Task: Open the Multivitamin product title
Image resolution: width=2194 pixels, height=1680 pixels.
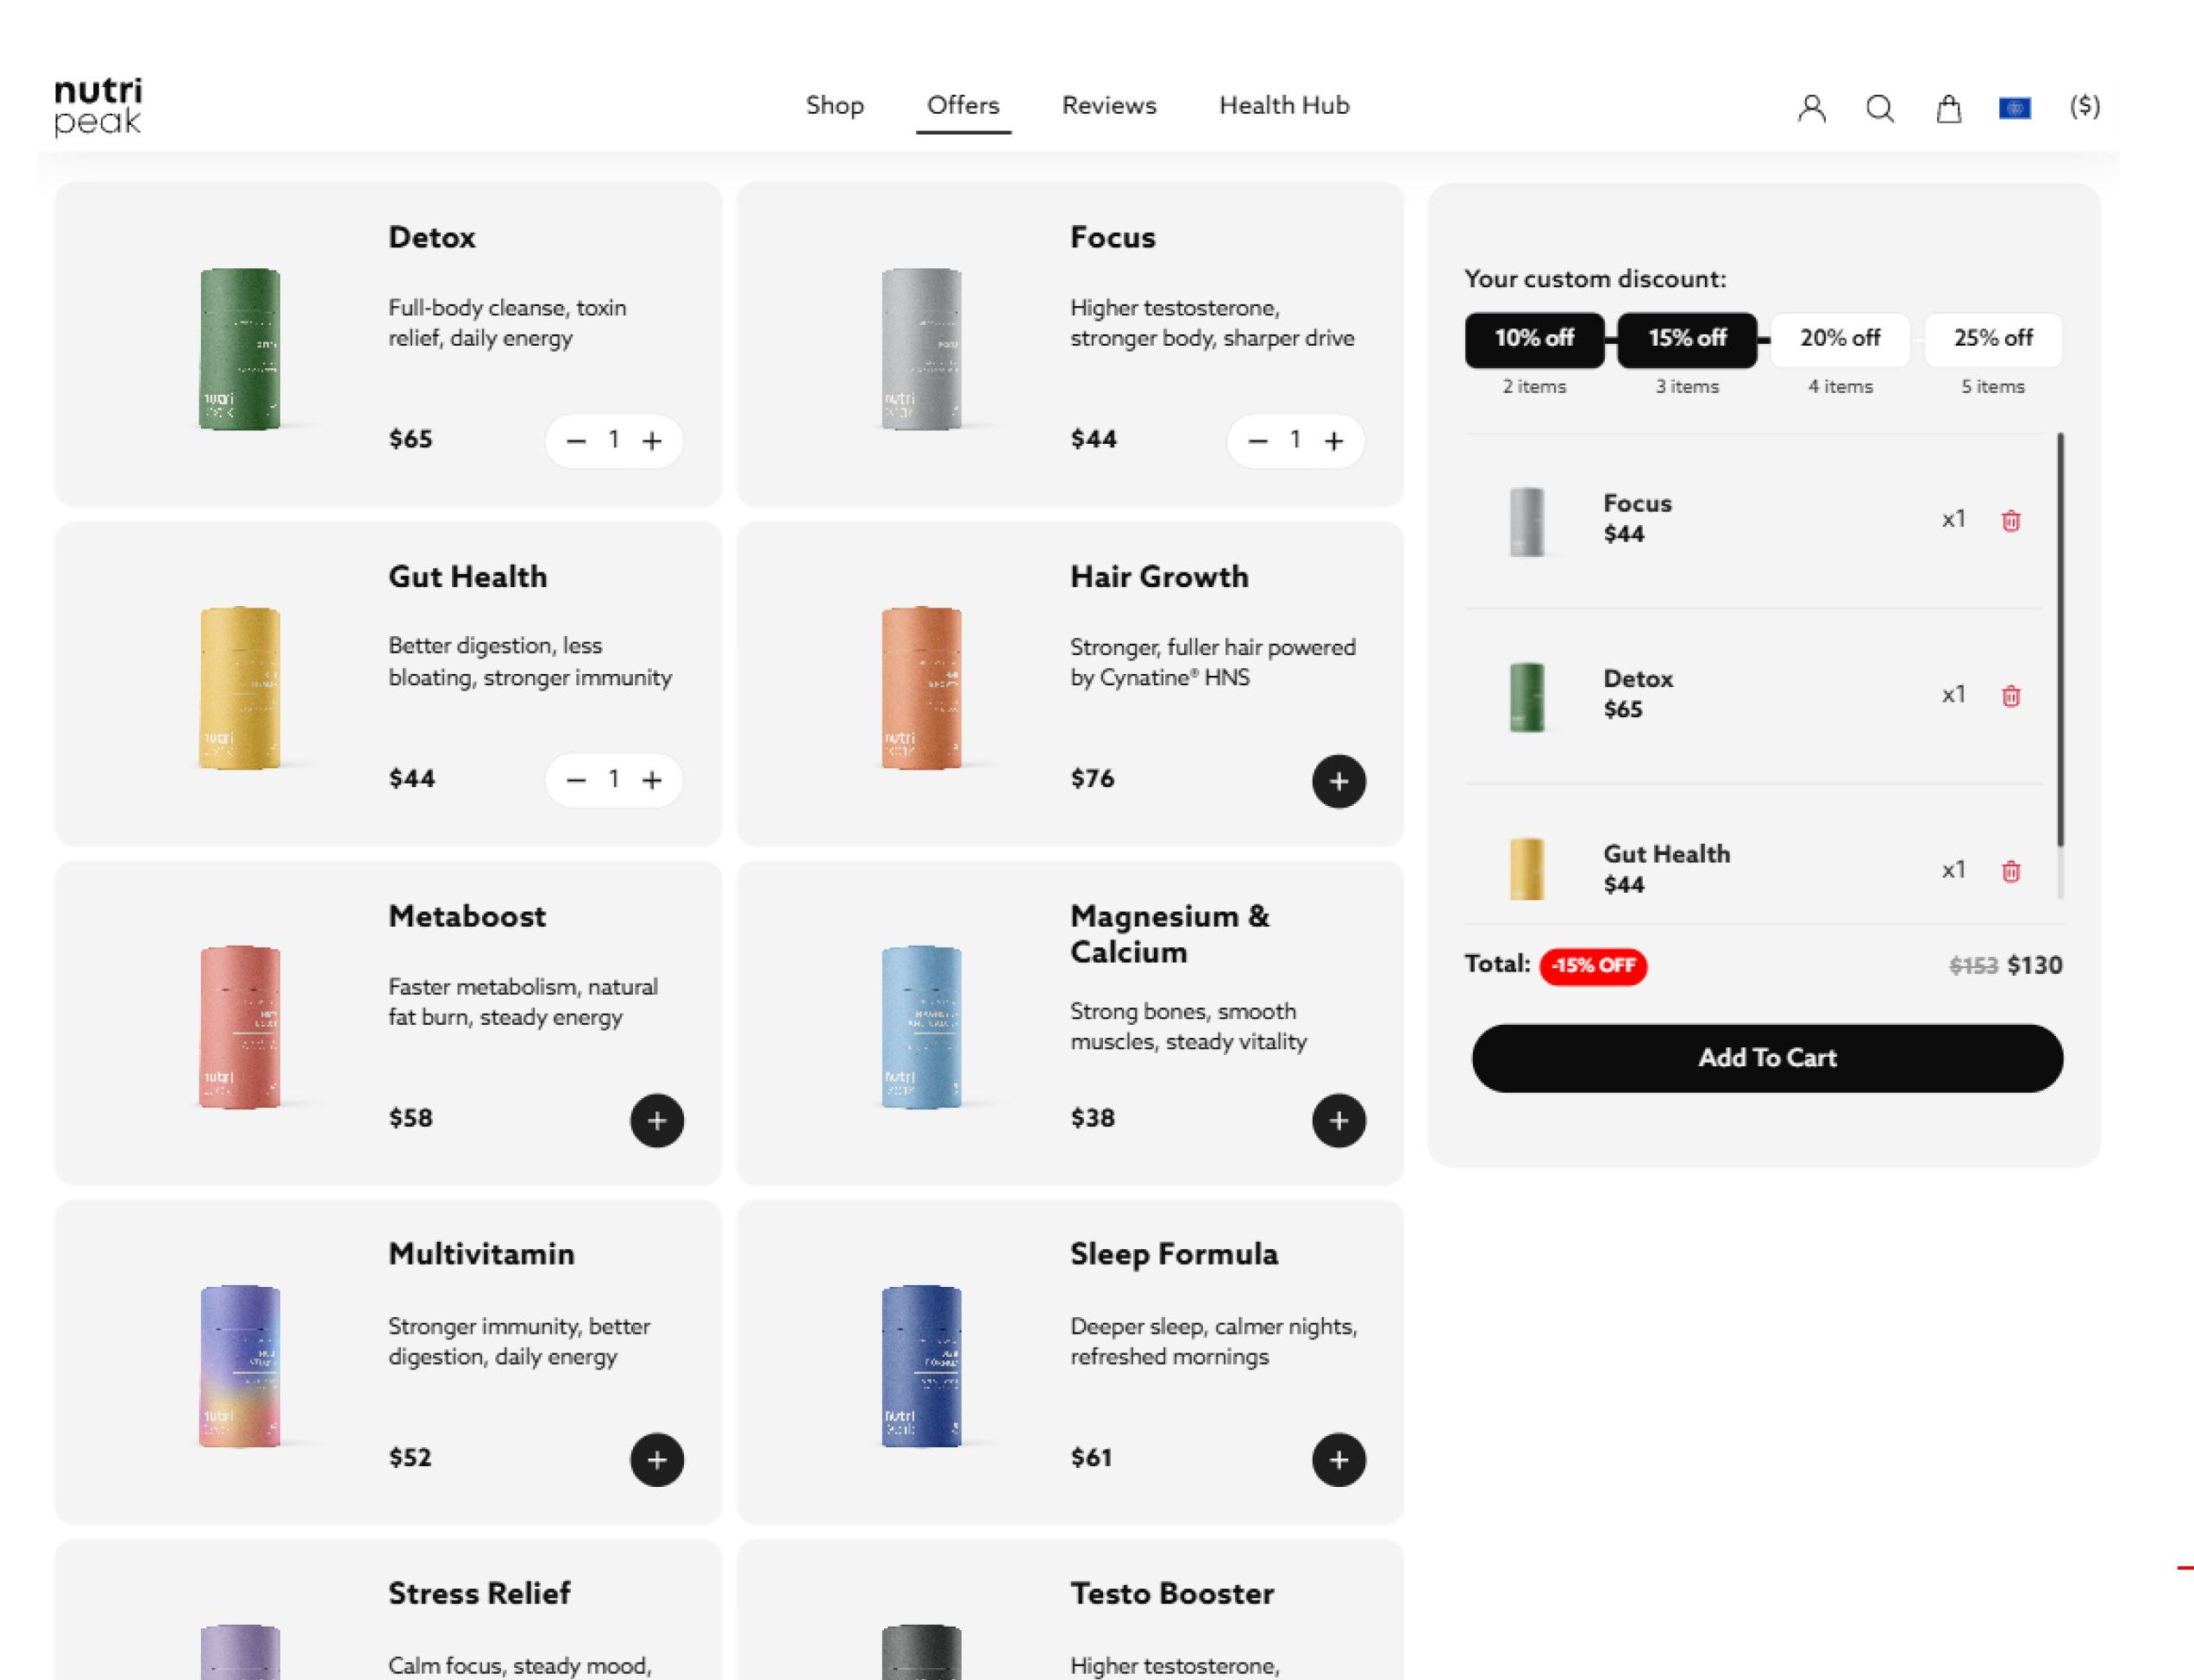Action: pyautogui.click(x=481, y=1254)
